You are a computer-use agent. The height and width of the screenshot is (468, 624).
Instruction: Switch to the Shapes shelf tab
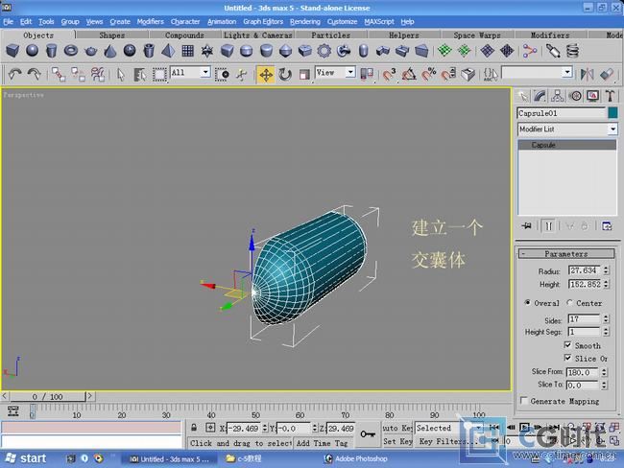click(x=111, y=35)
